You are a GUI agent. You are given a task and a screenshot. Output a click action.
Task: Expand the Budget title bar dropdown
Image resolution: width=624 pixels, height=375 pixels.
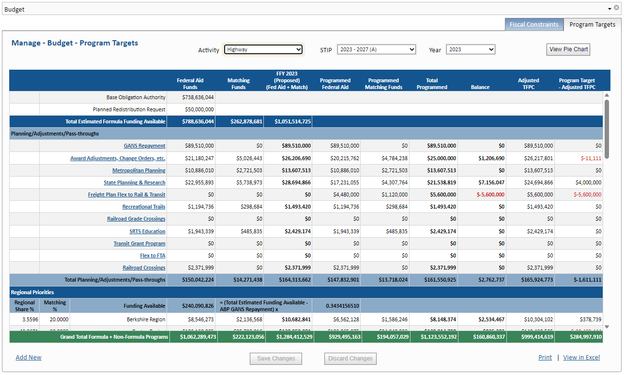tap(609, 8)
